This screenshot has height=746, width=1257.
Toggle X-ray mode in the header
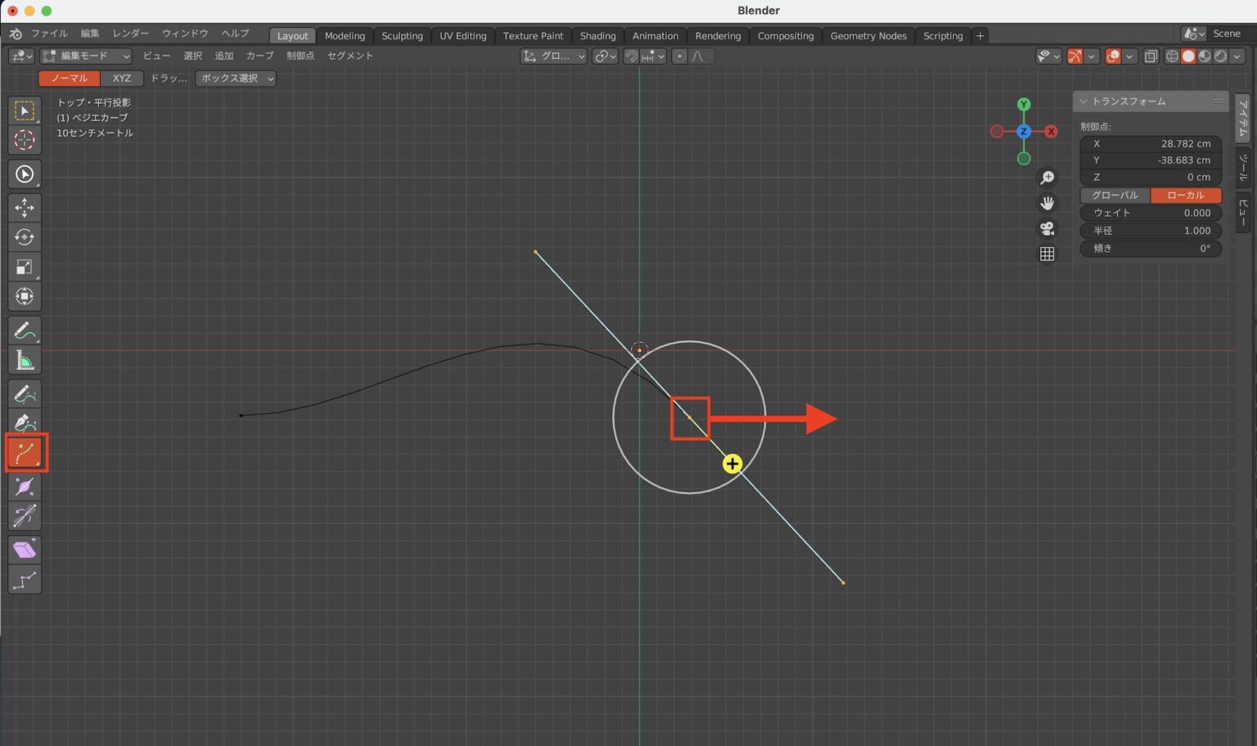point(1151,56)
